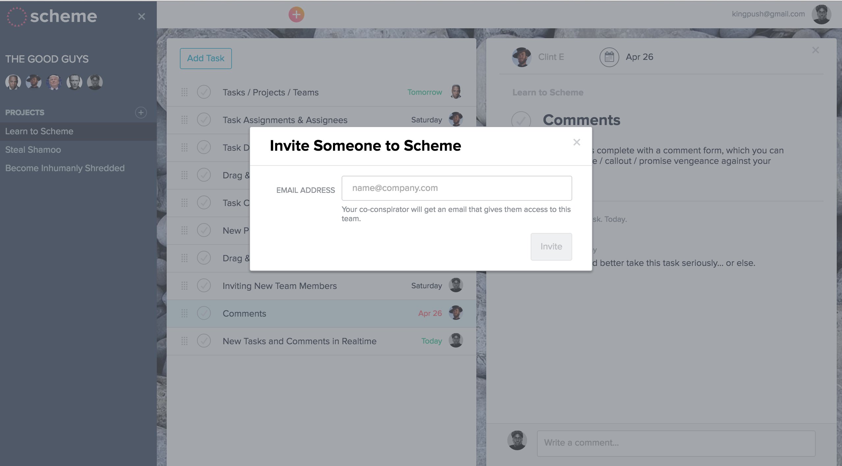
Task: Click the drag handle icon on Comments task
Action: click(184, 313)
